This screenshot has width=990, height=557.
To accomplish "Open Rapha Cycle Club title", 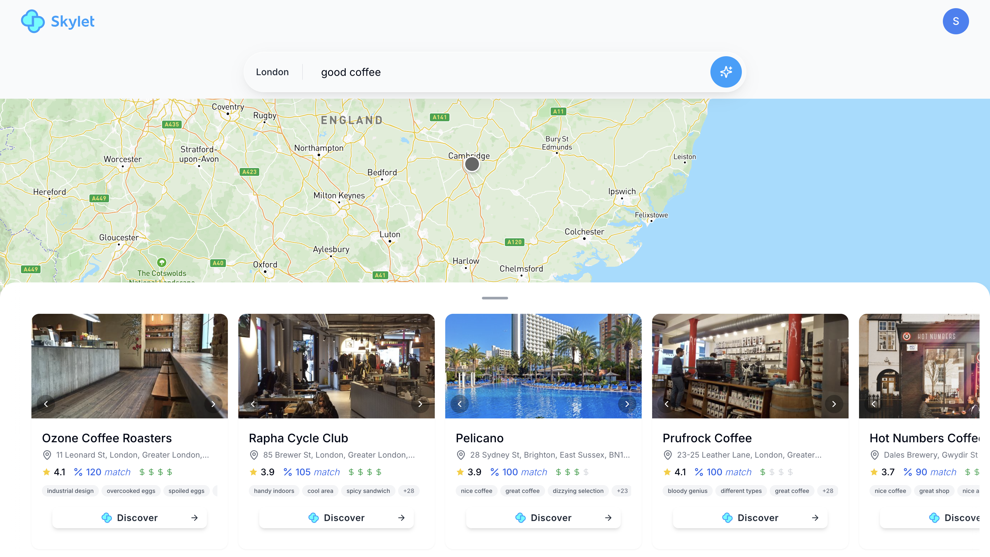I will [298, 438].
